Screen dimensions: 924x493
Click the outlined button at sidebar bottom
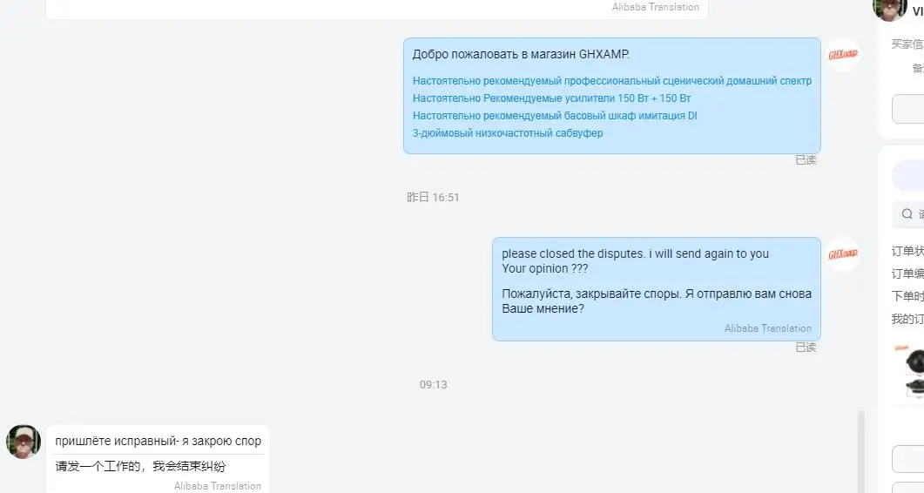[908, 459]
